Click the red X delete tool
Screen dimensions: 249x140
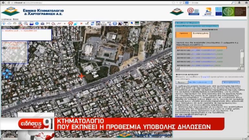(x=81, y=24)
